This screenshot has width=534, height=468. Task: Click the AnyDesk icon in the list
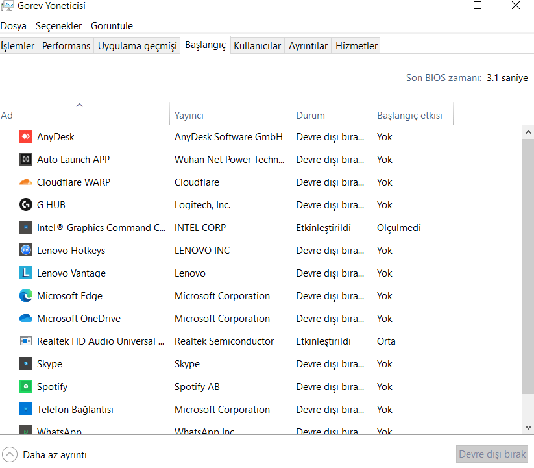click(26, 137)
